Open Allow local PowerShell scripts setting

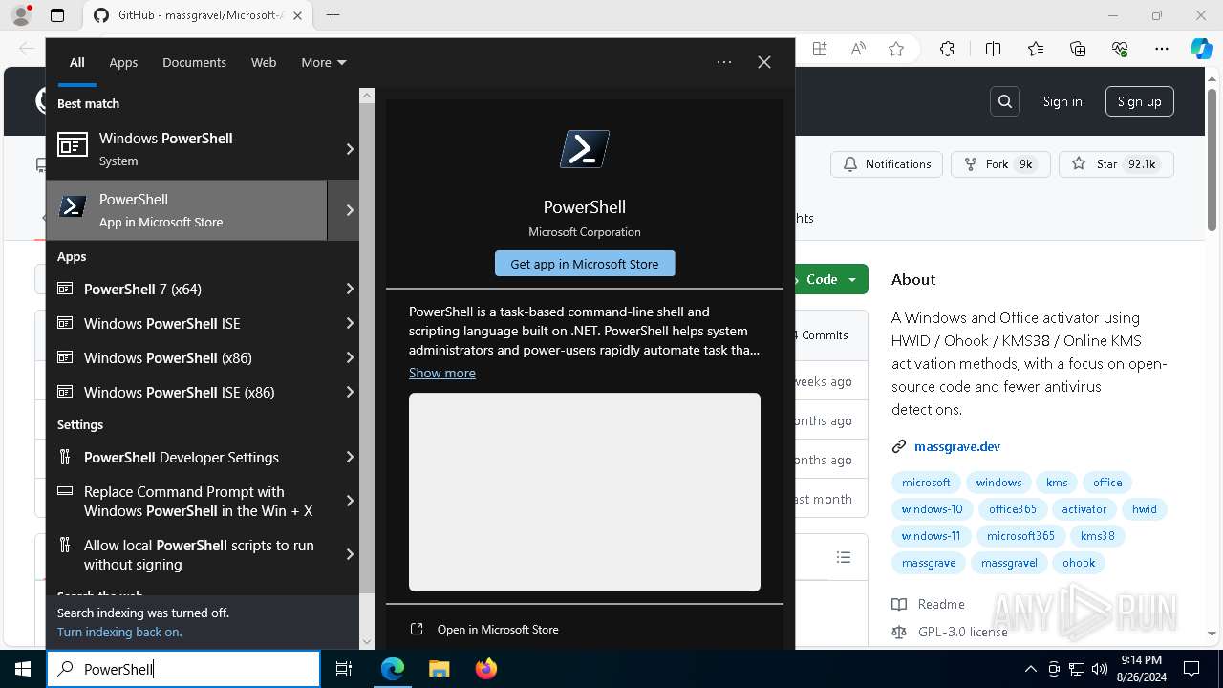coord(186,554)
